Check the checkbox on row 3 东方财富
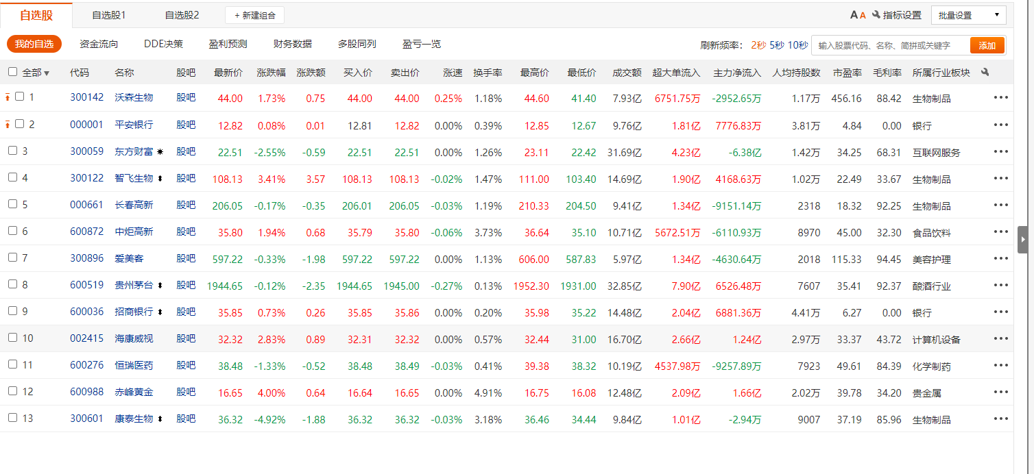The height and width of the screenshot is (474, 1034). 12,151
